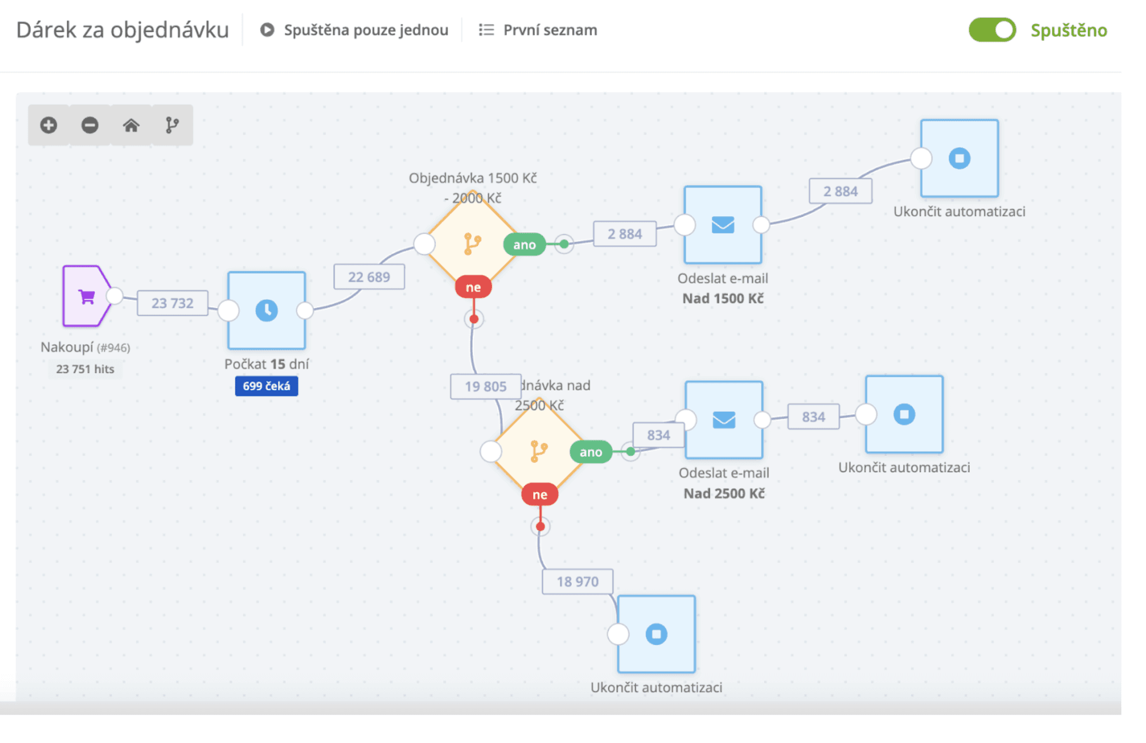The height and width of the screenshot is (743, 1146).
Task: Open the Objednávka 1500 Kč condition diamond
Action: click(x=472, y=244)
